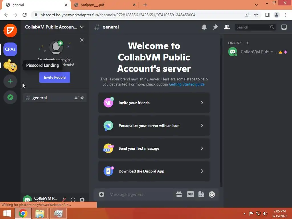Open notification settings bell icon
The height and width of the screenshot is (219, 292).
tap(204, 27)
